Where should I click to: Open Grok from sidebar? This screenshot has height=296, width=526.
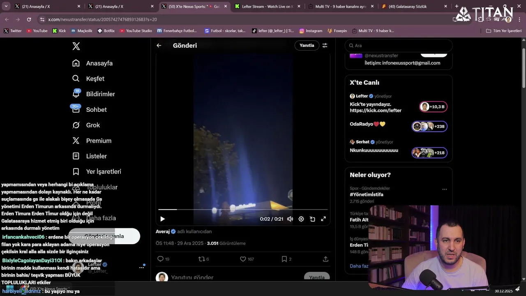[x=86, y=125]
